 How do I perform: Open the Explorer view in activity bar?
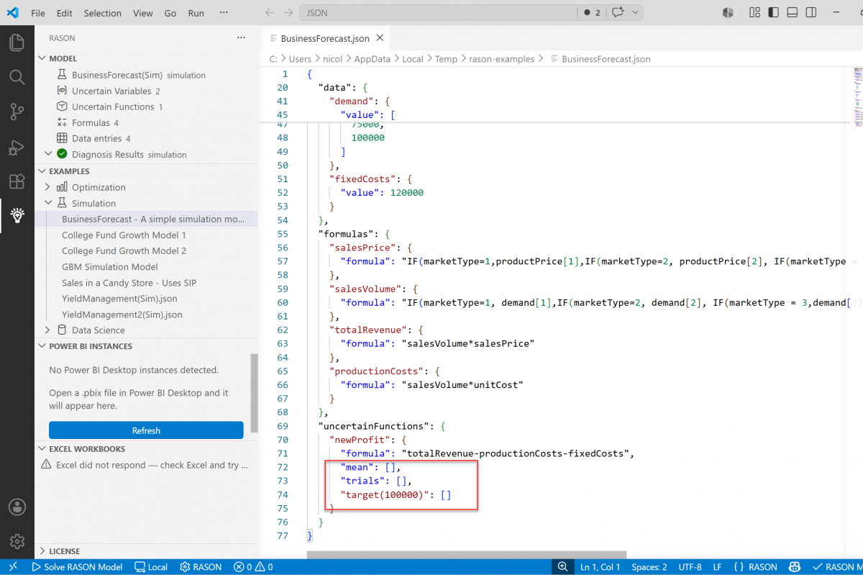(17, 42)
